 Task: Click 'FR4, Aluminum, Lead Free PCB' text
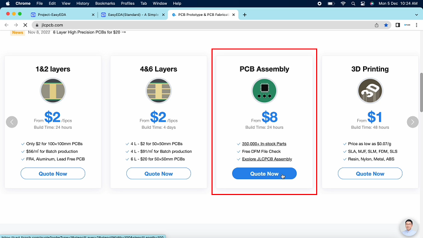point(55,159)
